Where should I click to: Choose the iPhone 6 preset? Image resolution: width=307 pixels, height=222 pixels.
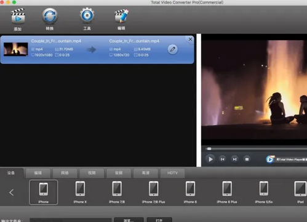pyautogui.click(x=190, y=192)
